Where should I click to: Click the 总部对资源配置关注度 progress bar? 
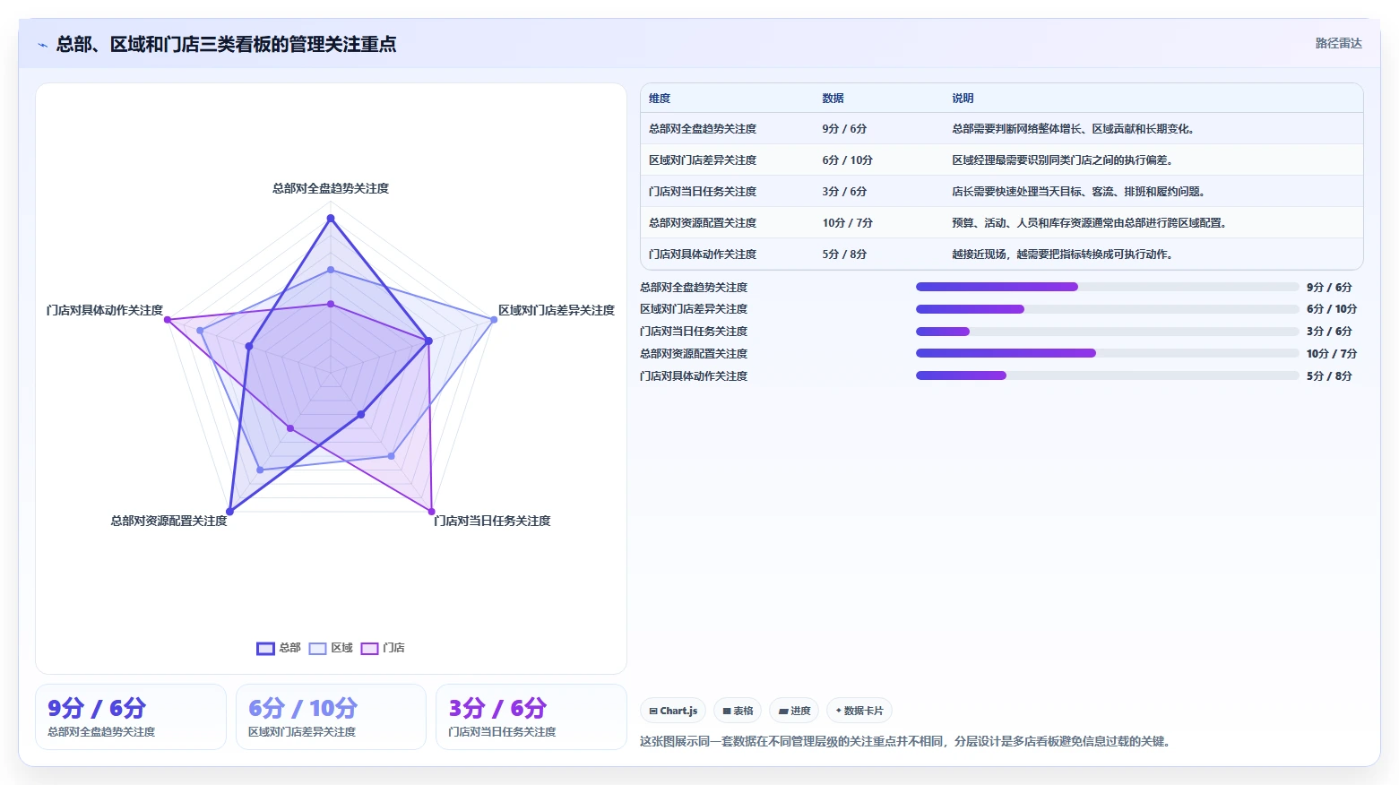pyautogui.click(x=1107, y=353)
